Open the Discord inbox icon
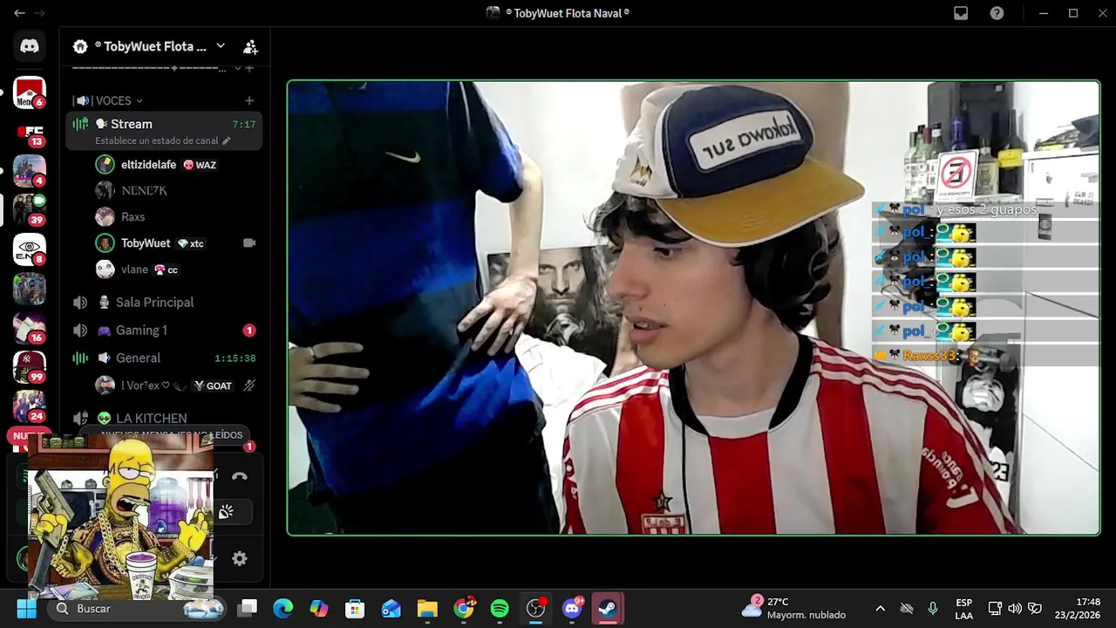This screenshot has height=628, width=1116. (x=961, y=13)
